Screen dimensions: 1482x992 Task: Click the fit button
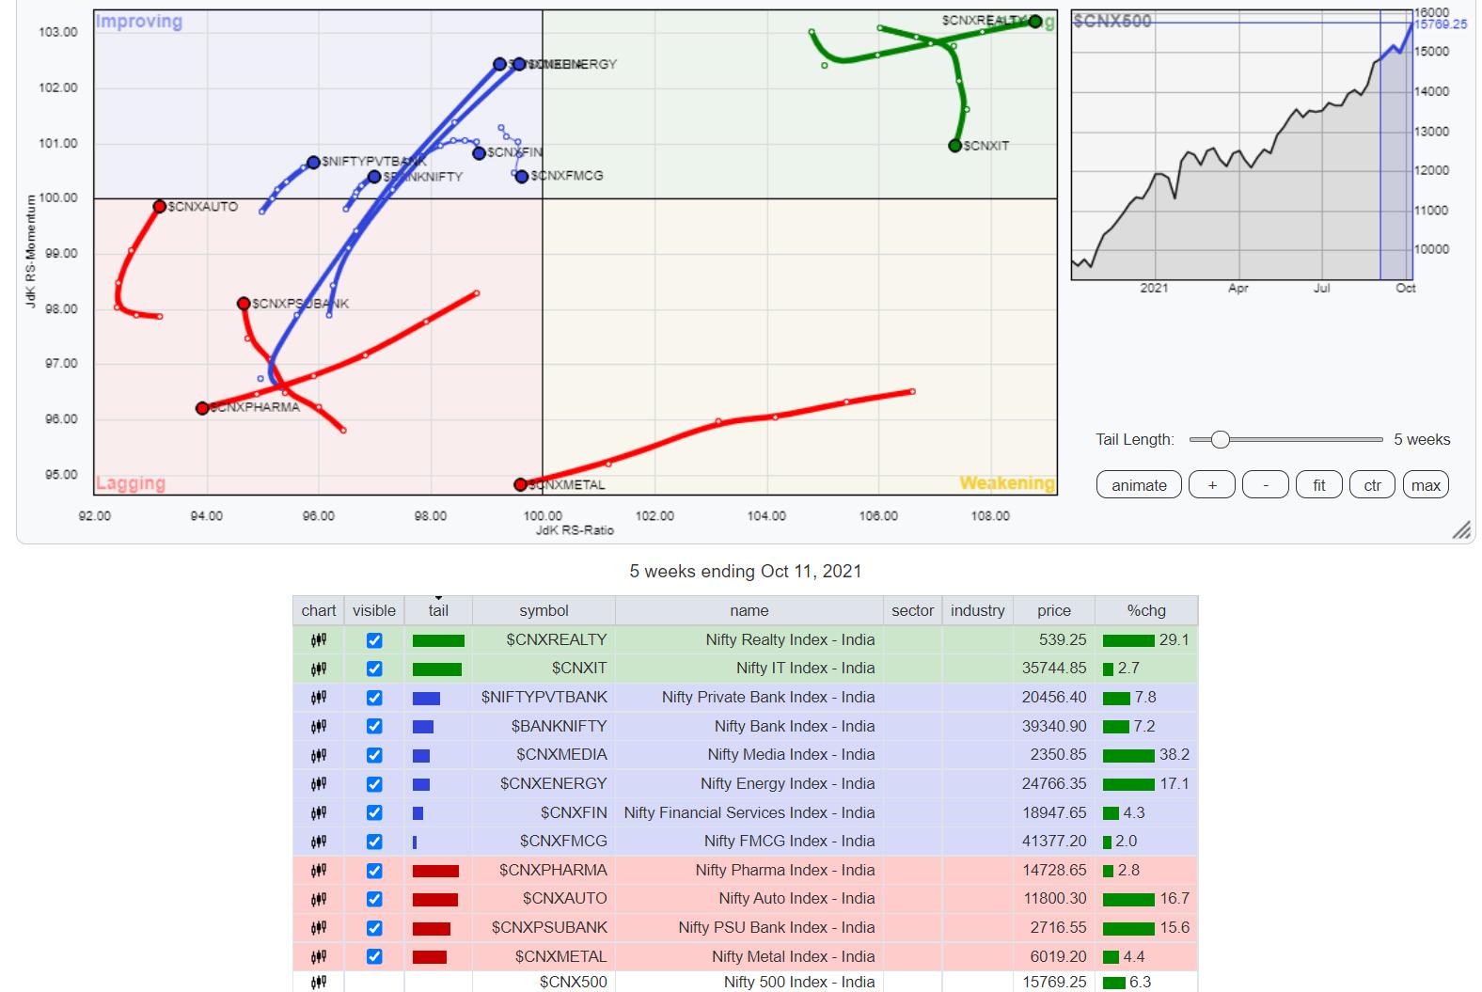[x=1318, y=485]
